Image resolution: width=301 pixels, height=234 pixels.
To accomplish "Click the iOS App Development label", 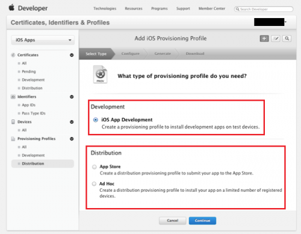I will [127, 120].
